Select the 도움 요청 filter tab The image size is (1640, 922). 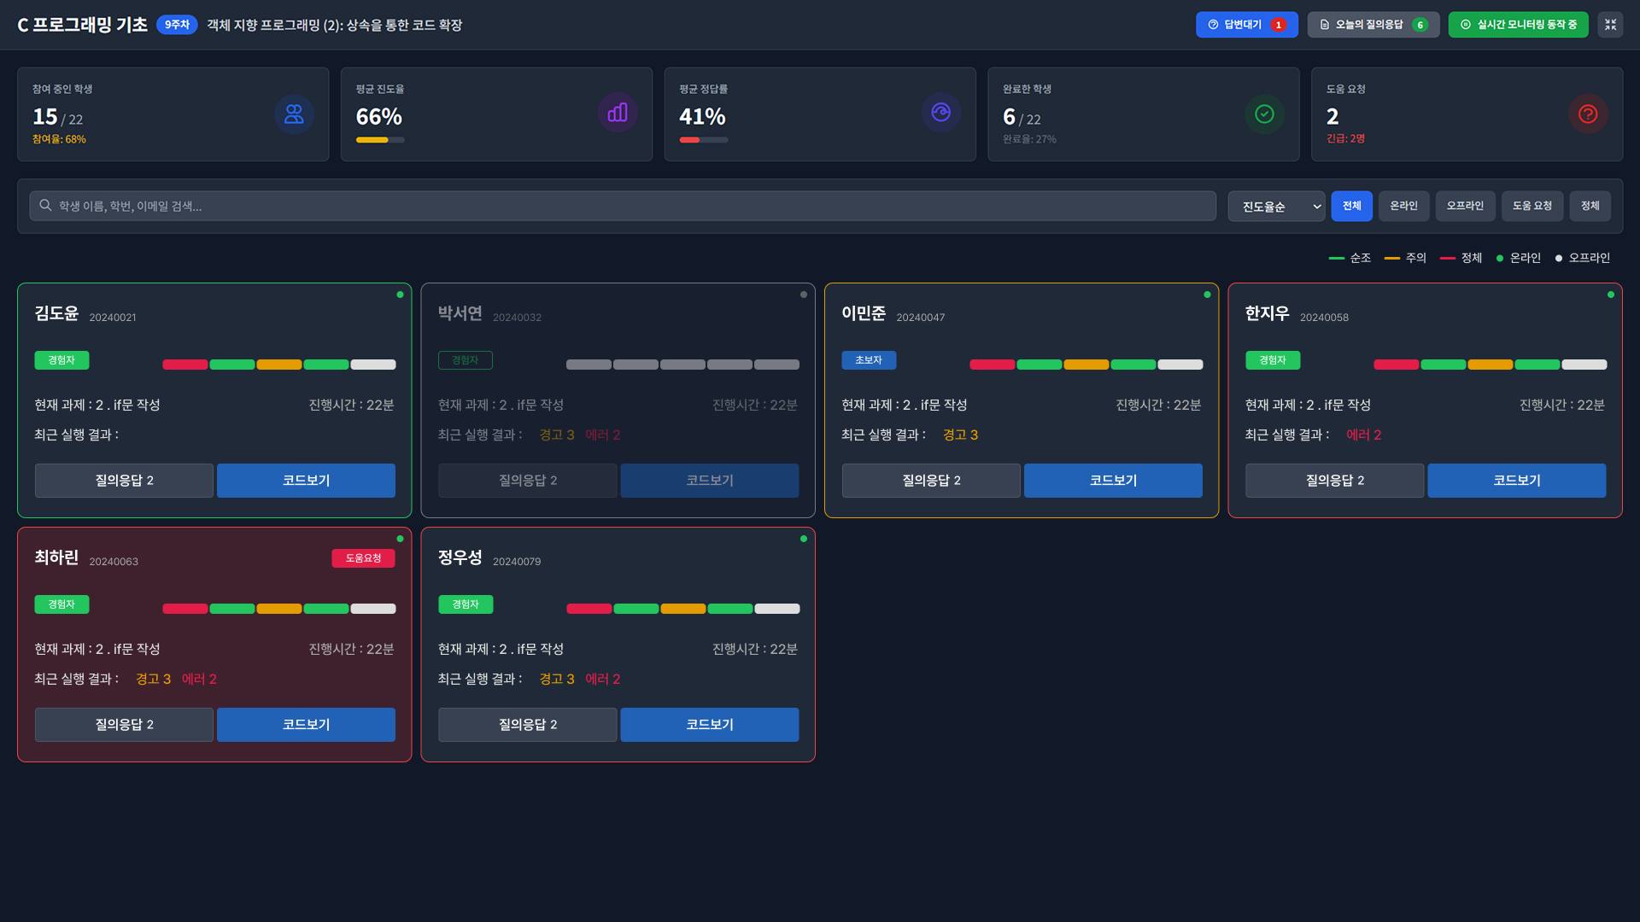(1532, 206)
